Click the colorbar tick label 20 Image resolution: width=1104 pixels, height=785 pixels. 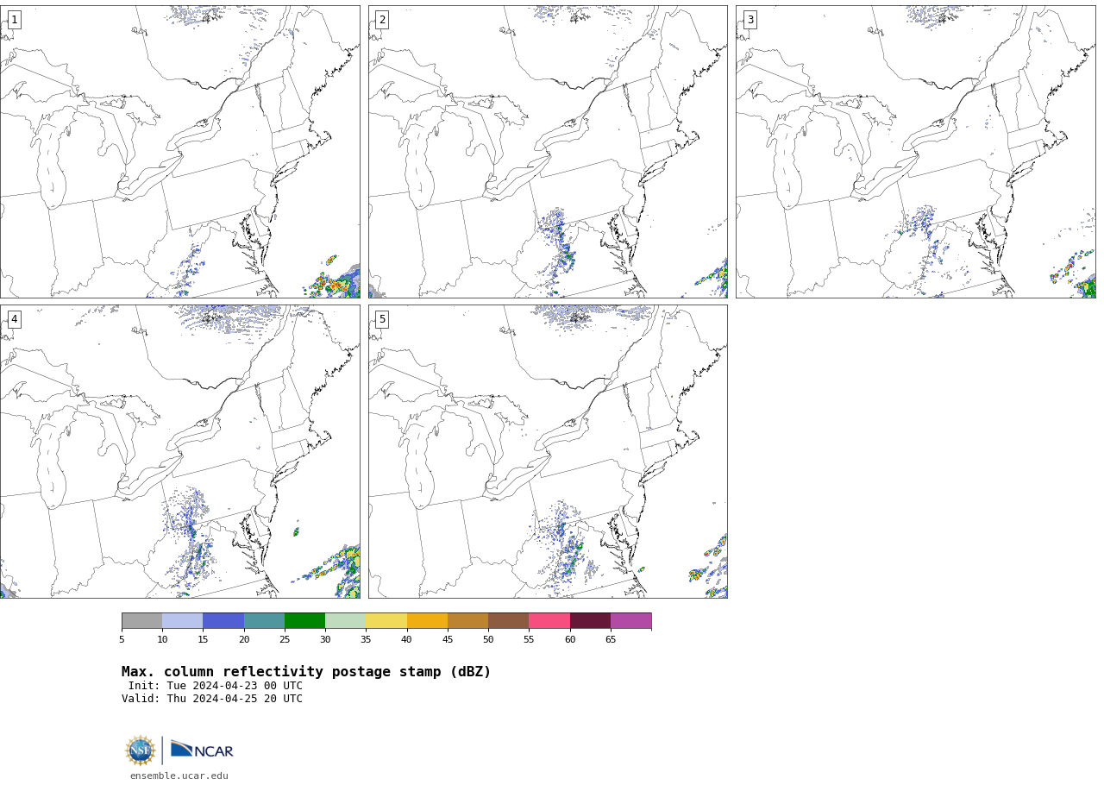[244, 639]
